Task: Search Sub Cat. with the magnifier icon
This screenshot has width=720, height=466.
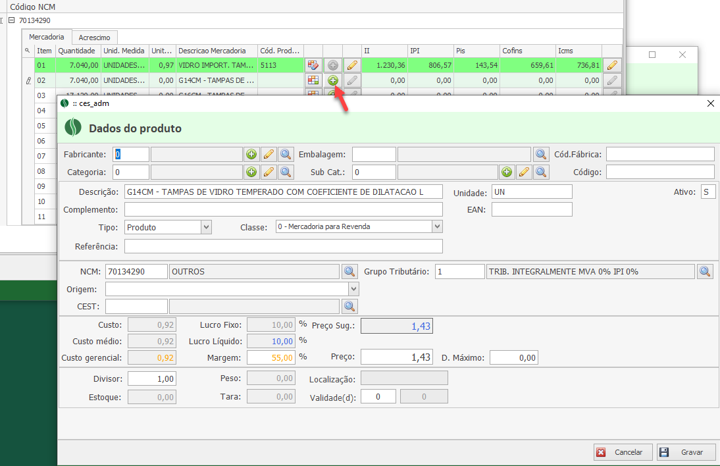Action: [541, 172]
